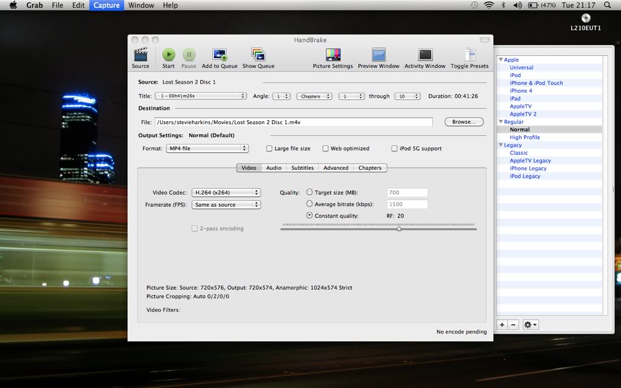Select the Target size (MB) radio button
The width and height of the screenshot is (621, 388).
pos(310,192)
